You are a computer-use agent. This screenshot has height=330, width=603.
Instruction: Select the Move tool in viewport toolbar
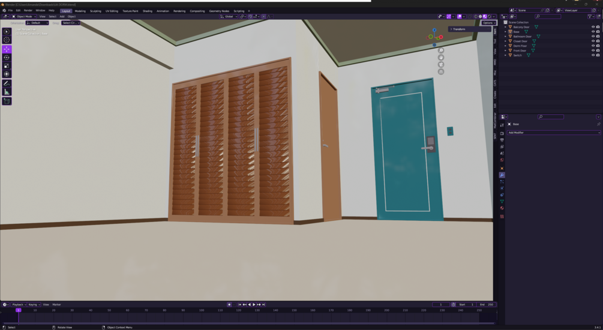[7, 49]
